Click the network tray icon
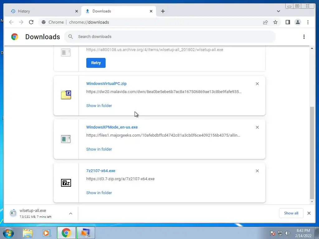 [280, 233]
